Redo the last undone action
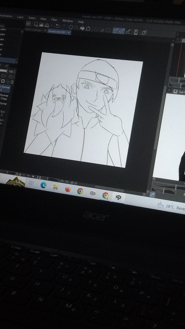The height and width of the screenshot is (329, 185). tap(63, 26)
